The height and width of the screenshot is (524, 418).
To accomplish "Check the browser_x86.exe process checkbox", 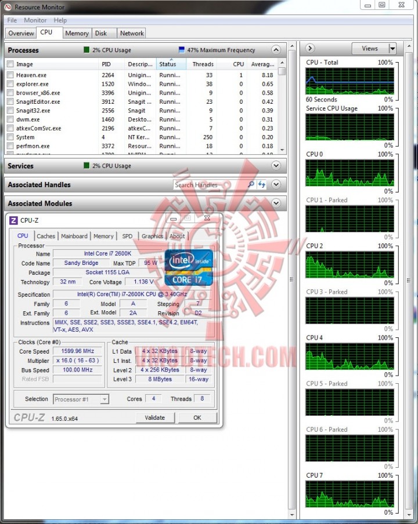I will (x=10, y=93).
